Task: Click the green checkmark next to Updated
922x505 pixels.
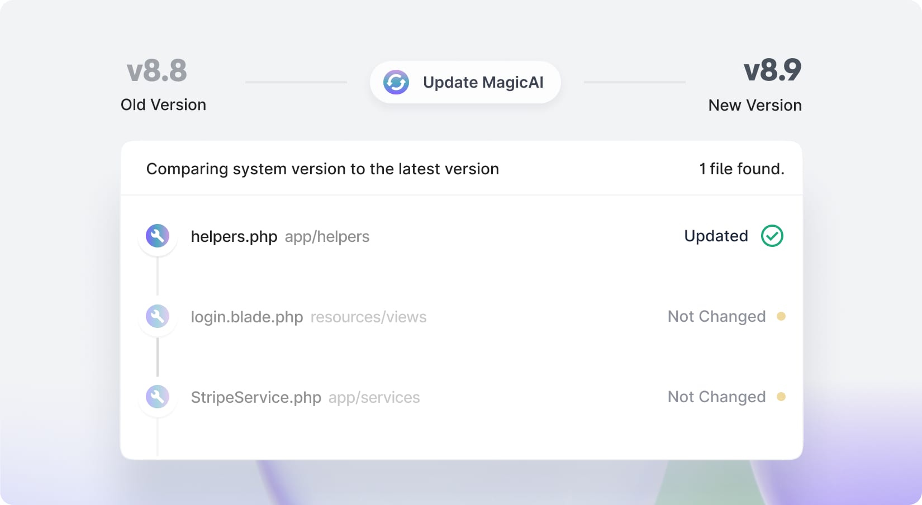Action: pyautogui.click(x=772, y=236)
